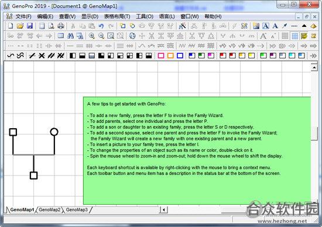Image resolution: width=322 pixels, height=227 pixels.
Task: Select the yellow pyramid shape tool
Action: tap(313, 26)
